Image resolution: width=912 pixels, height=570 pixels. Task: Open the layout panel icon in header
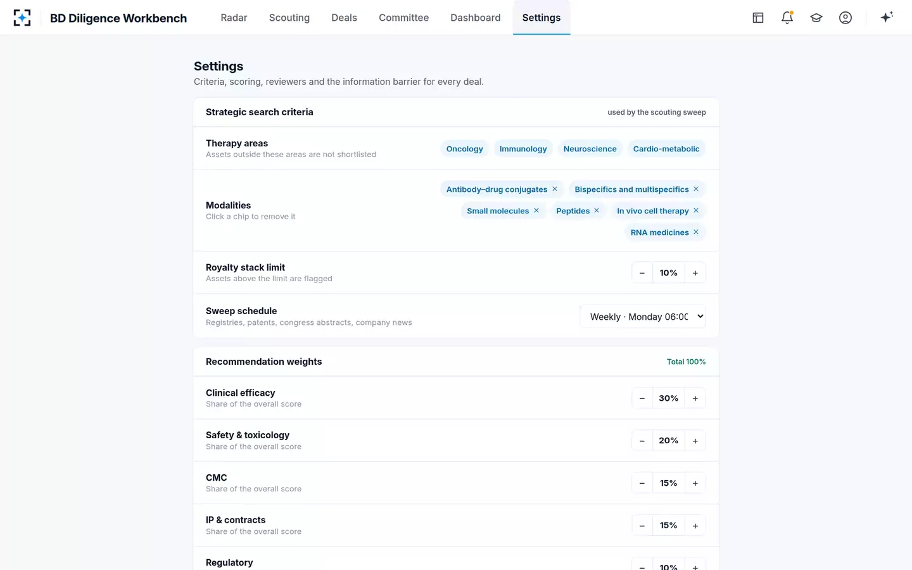[758, 18]
